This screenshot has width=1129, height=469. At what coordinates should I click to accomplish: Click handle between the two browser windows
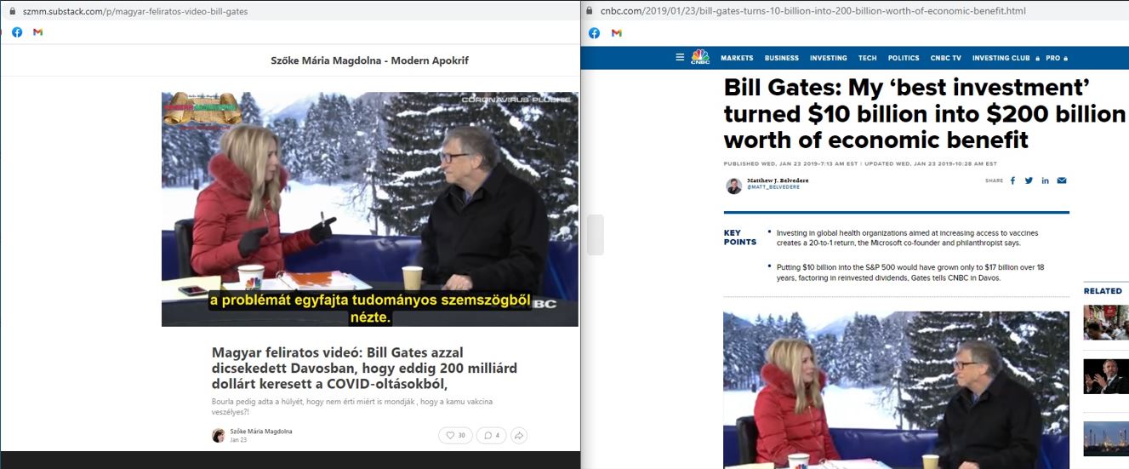pyautogui.click(x=596, y=234)
